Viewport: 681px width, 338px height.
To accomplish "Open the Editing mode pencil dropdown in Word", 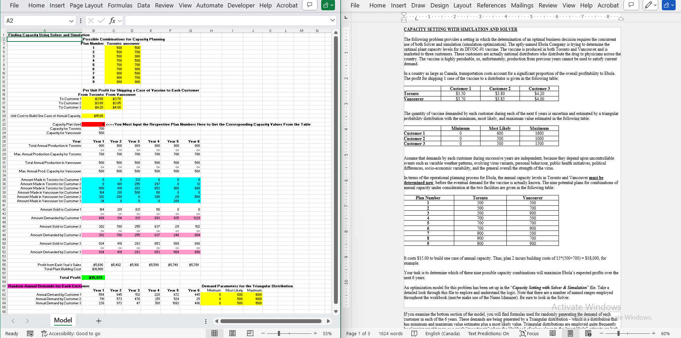I will coord(650,5).
